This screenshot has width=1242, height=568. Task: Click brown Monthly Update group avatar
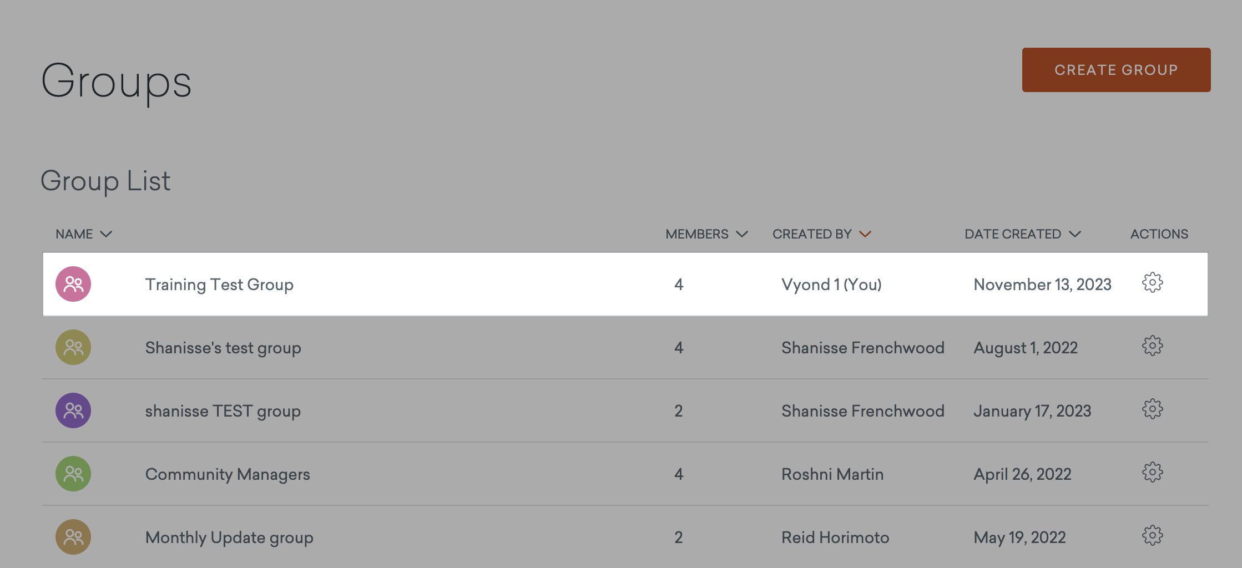point(73,537)
